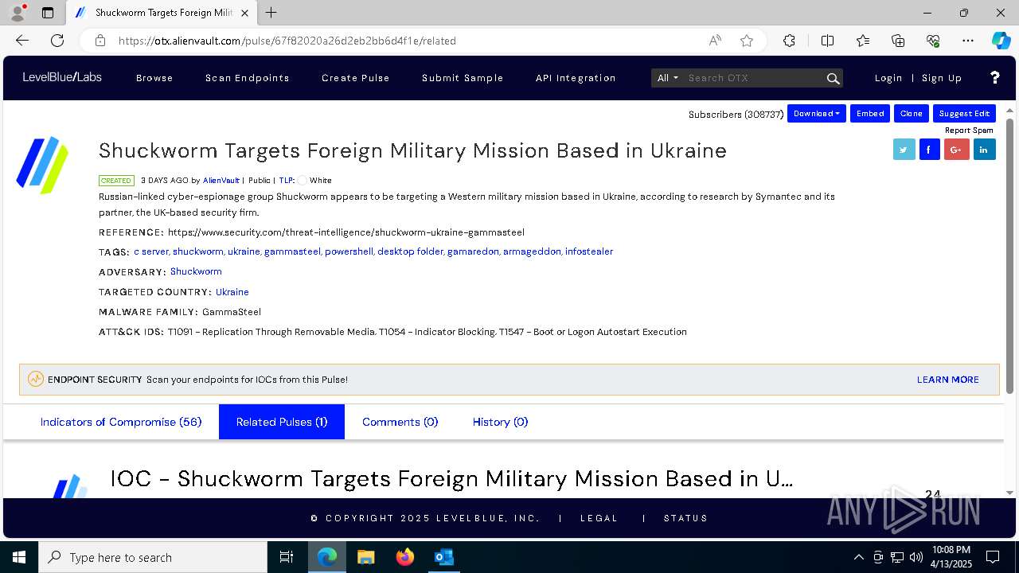Open Read Aloud icon in address bar
The height and width of the screenshot is (573, 1019).
pyautogui.click(x=715, y=41)
